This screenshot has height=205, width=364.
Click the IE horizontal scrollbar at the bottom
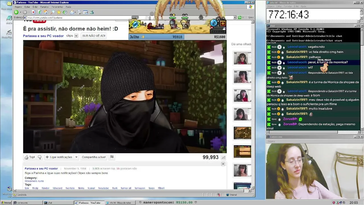132,191
